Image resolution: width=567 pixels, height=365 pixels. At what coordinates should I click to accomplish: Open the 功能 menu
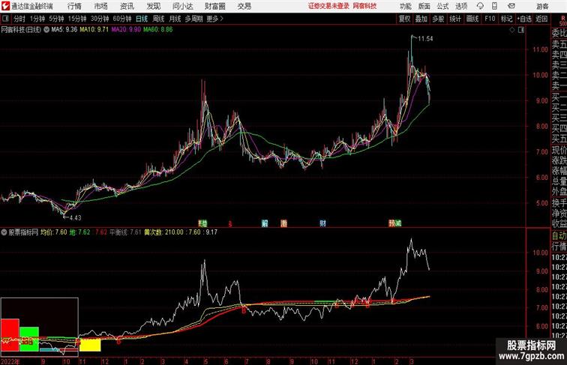click(x=406, y=6)
